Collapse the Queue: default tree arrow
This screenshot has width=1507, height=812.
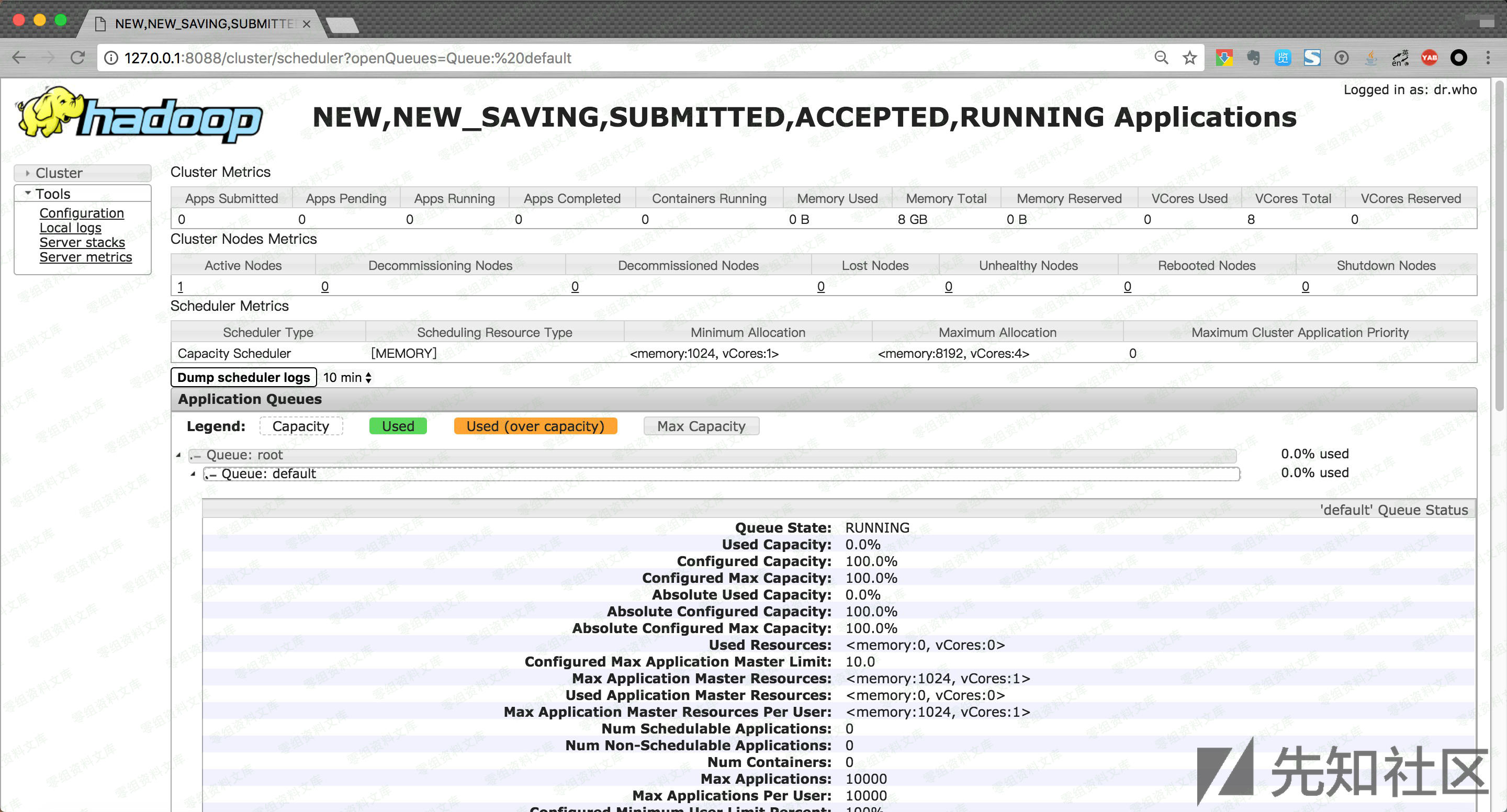[x=193, y=474]
